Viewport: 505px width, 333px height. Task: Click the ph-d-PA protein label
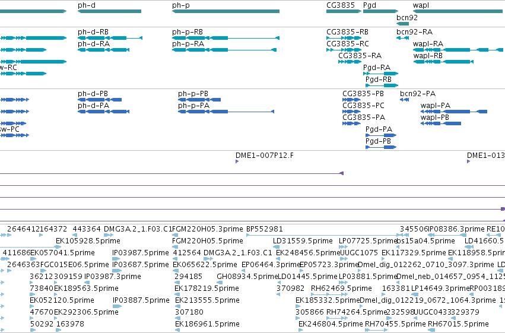point(93,106)
